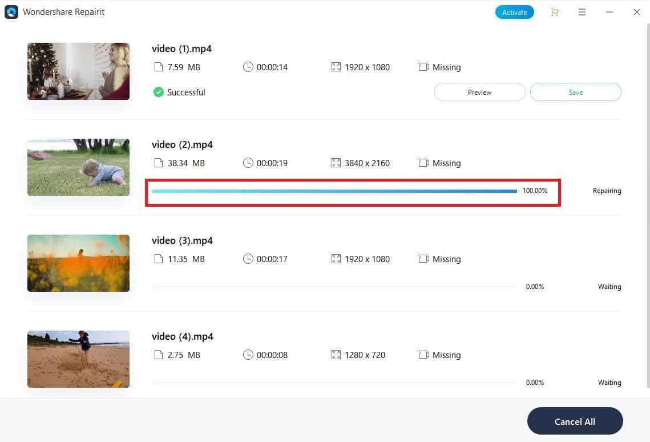This screenshot has height=442, width=650.
Task: Click resolution icon for video (3).mp4
Action: [x=336, y=259]
